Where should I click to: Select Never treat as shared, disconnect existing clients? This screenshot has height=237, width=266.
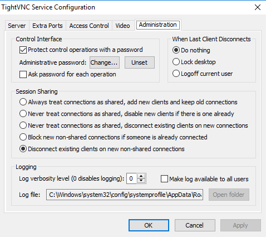(x=23, y=125)
